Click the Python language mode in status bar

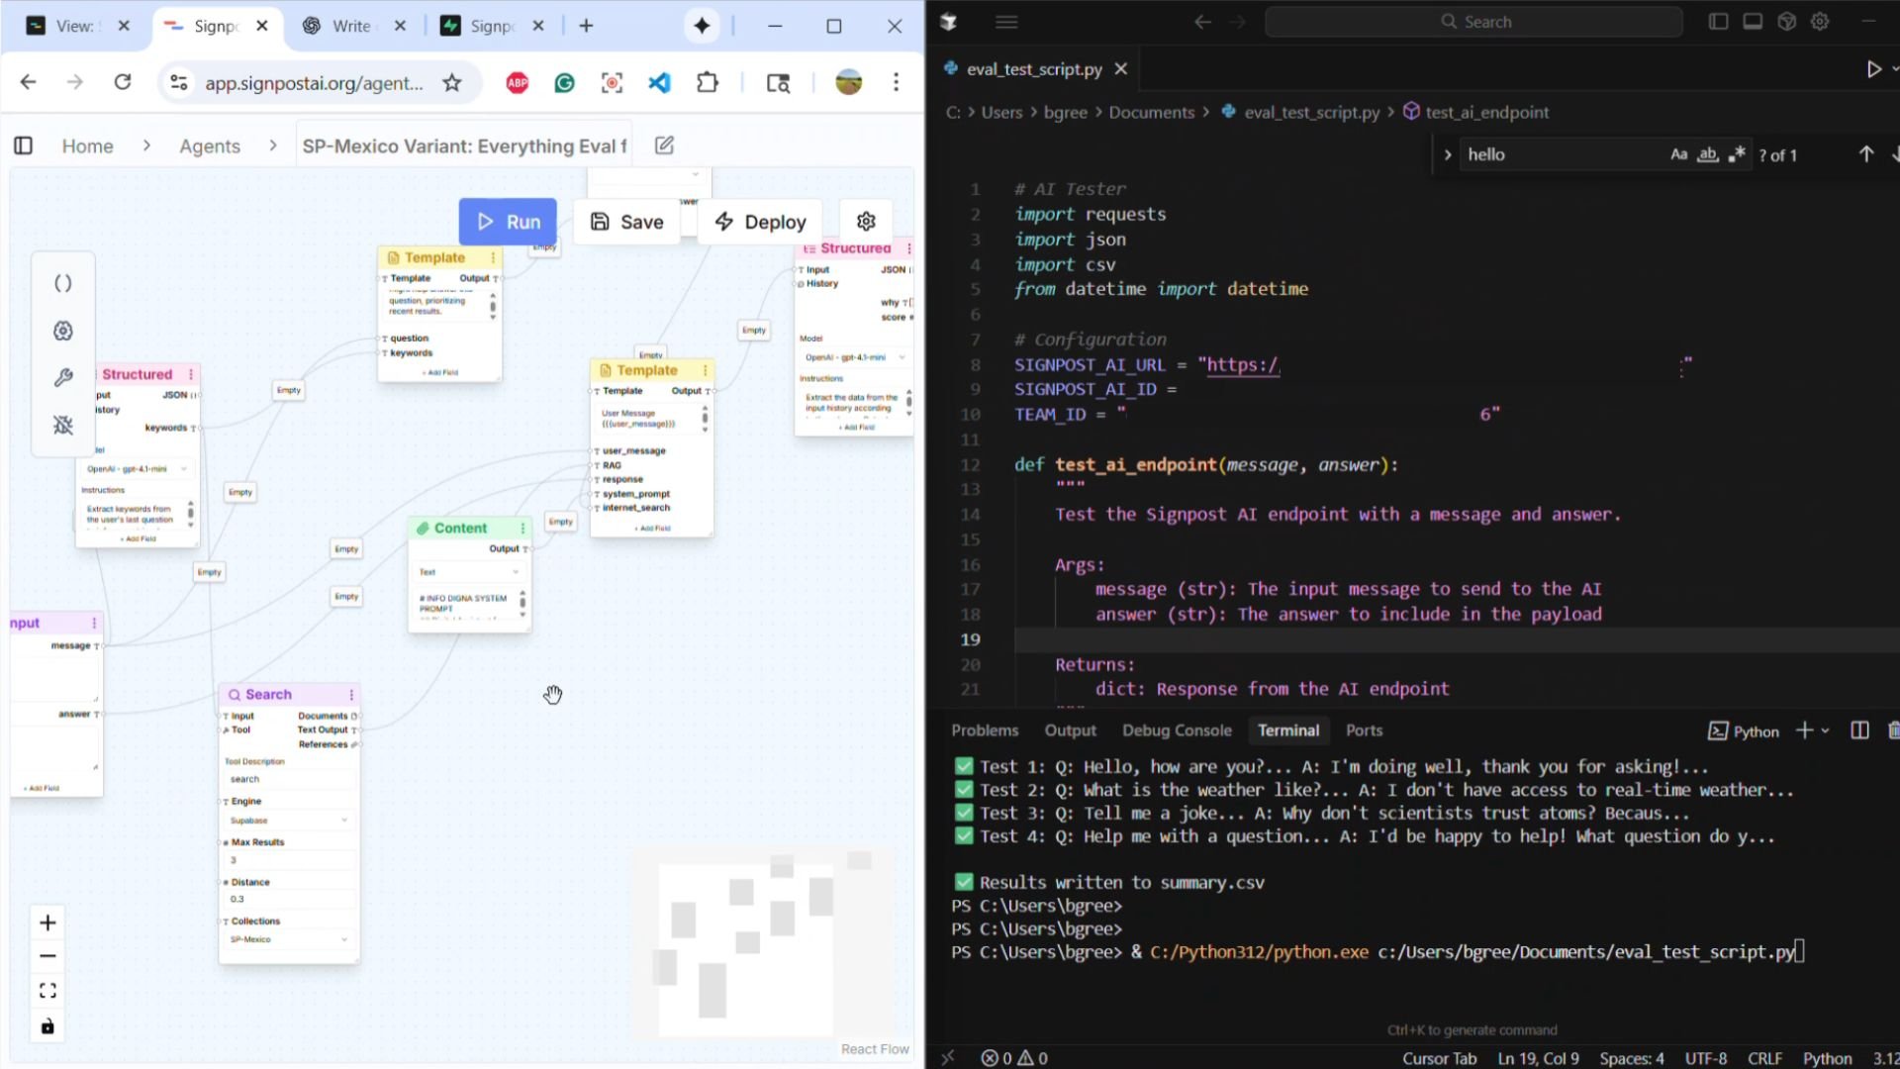click(1827, 1058)
